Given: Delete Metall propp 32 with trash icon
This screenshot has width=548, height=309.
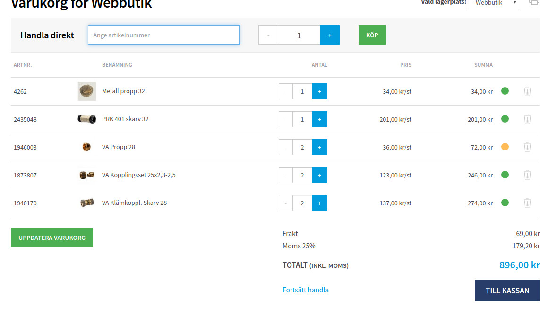Looking at the screenshot, I should pyautogui.click(x=527, y=91).
